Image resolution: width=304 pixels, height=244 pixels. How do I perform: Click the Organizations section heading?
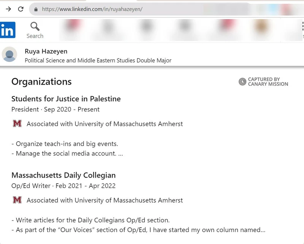click(42, 82)
